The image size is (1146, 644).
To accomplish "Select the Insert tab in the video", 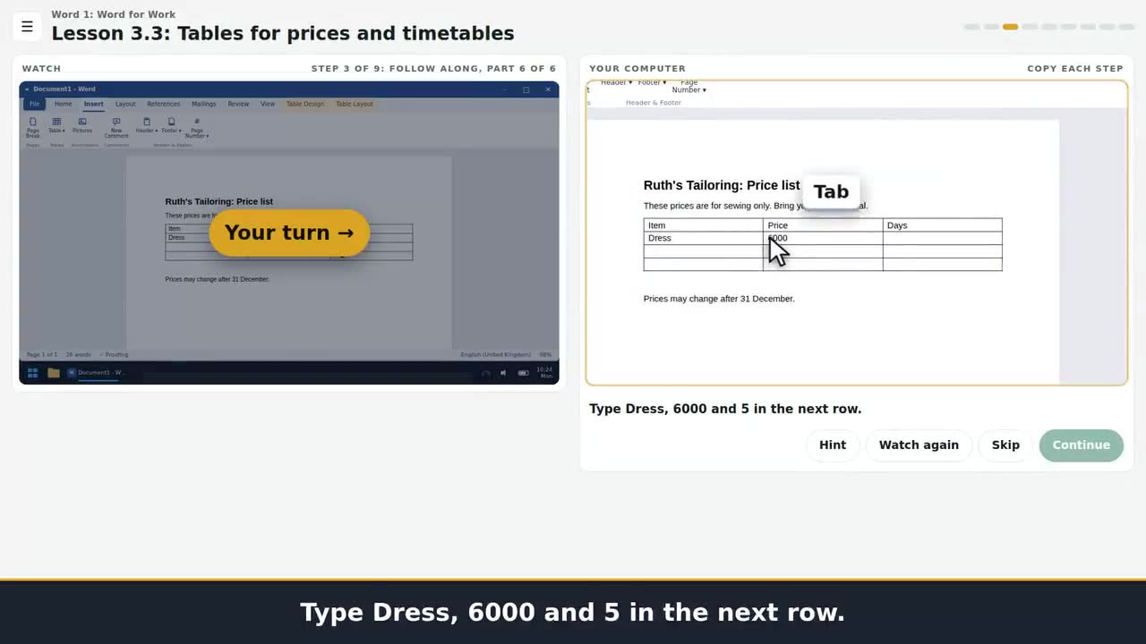I will [x=93, y=104].
